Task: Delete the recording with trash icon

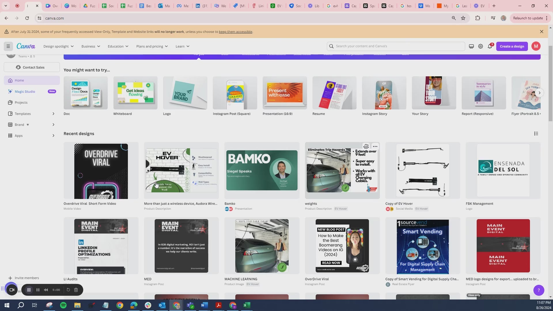Action: pyautogui.click(x=76, y=290)
